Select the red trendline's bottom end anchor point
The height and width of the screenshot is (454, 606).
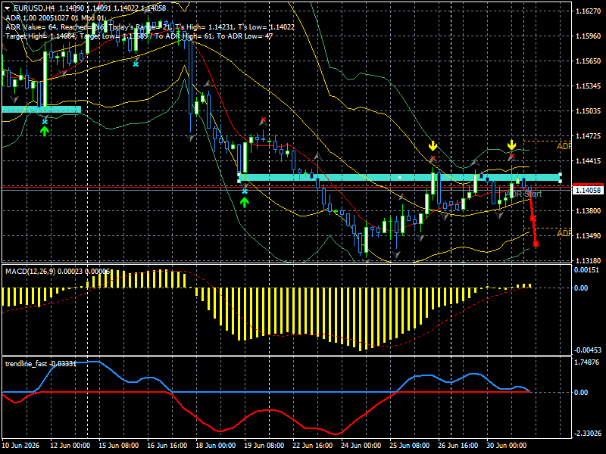(x=536, y=244)
